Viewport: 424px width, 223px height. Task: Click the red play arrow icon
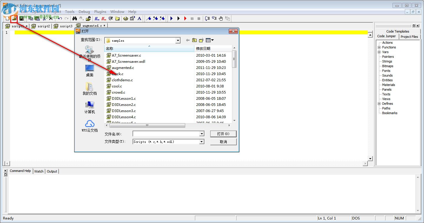click(x=185, y=18)
